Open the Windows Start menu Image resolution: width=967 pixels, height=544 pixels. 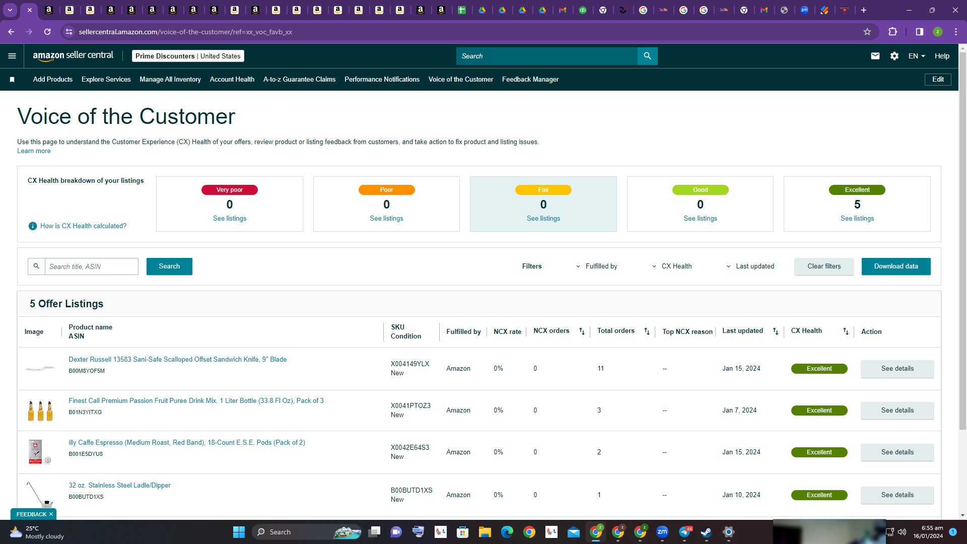tap(239, 532)
